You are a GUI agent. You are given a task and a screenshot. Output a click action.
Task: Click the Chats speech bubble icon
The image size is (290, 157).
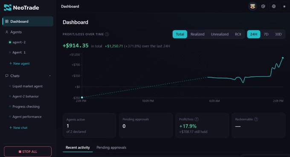(7, 76)
